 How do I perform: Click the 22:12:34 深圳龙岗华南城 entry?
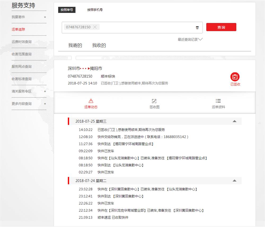coord(141,210)
